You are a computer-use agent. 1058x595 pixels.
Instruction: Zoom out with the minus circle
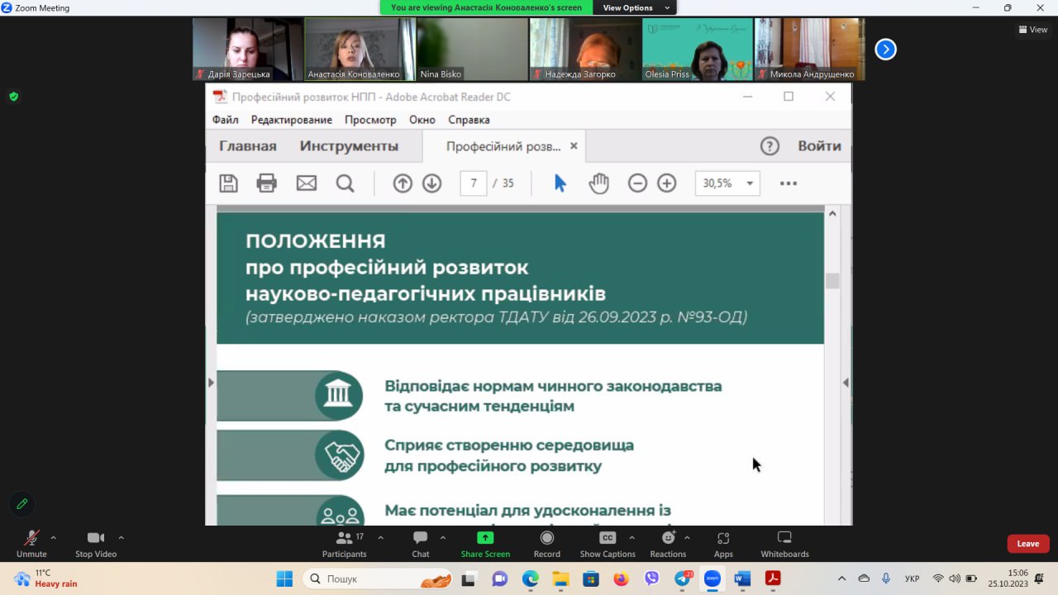pos(637,183)
